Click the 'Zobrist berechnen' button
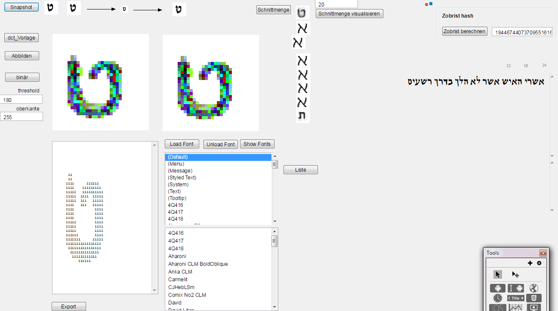This screenshot has height=311, width=558. 465,31
